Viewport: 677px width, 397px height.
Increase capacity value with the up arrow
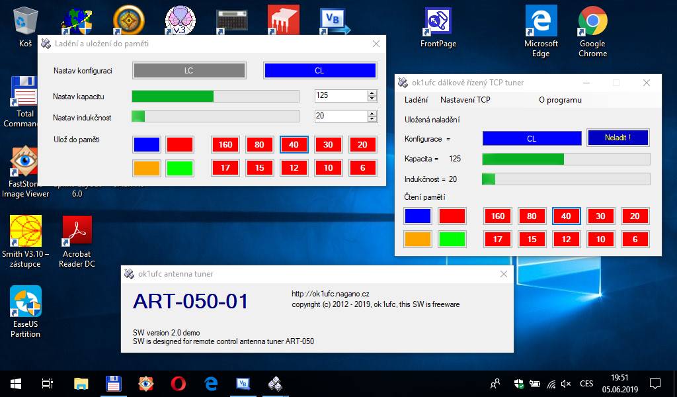(372, 93)
